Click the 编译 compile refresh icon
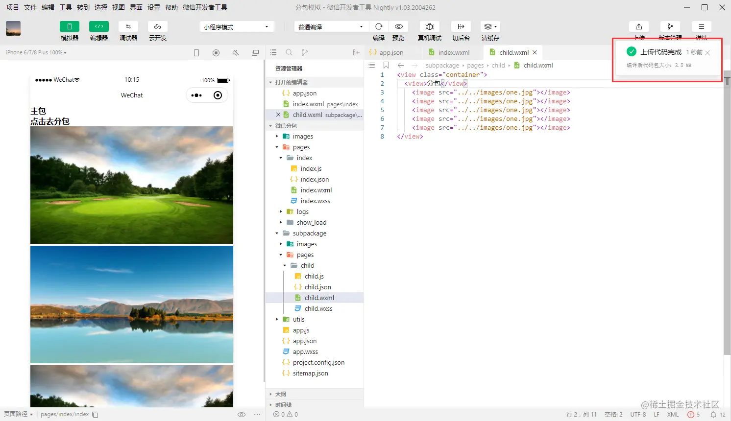 (x=379, y=26)
